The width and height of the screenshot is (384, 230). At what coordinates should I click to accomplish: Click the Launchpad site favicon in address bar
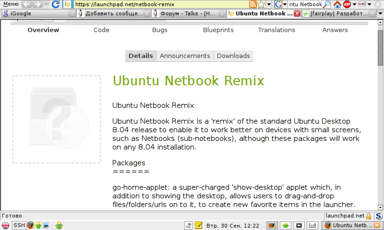pyautogui.click(x=67, y=4)
